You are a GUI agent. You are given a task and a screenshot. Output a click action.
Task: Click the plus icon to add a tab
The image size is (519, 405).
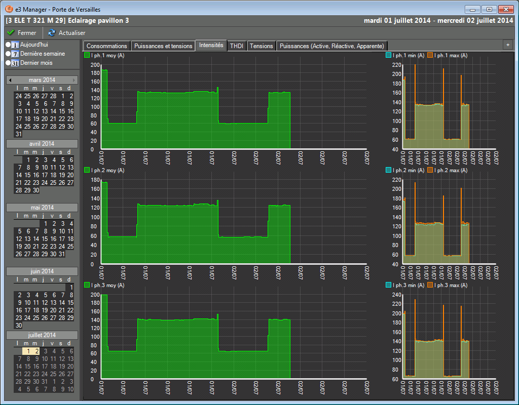(508, 45)
